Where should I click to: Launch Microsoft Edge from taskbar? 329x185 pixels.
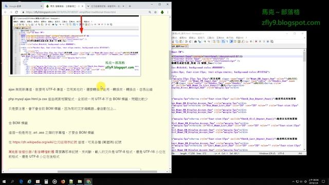pos(21,181)
